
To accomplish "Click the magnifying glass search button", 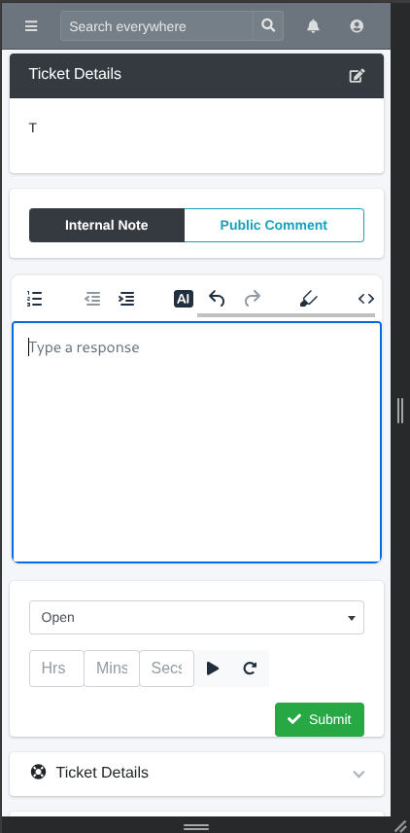I will click(268, 26).
